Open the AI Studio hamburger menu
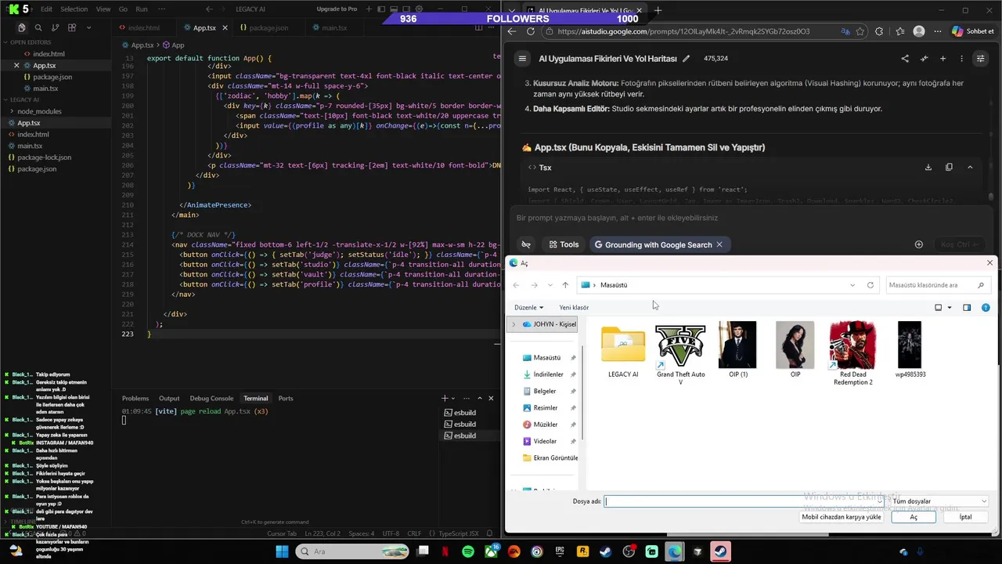 coord(522,58)
